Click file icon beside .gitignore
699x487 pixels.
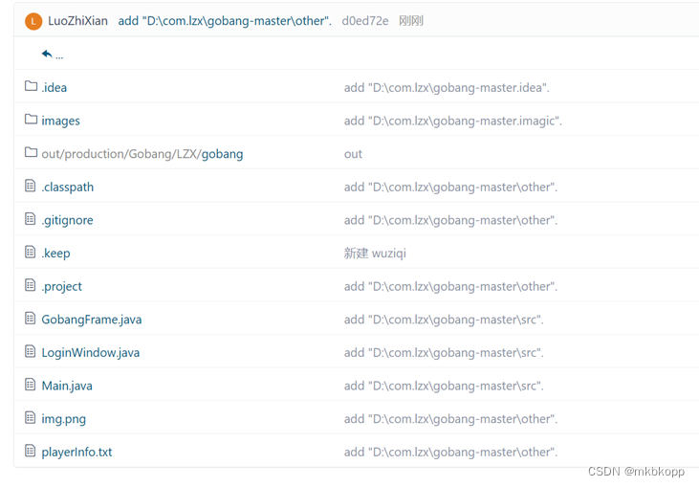pos(30,218)
